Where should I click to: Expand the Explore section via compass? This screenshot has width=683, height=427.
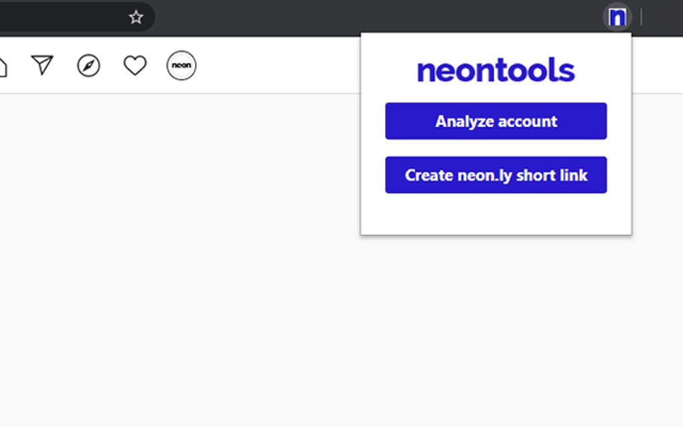[88, 65]
